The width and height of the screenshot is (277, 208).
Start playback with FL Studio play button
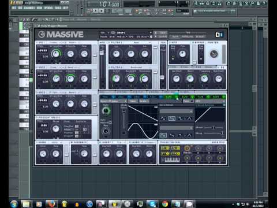pyautogui.click(x=95, y=11)
